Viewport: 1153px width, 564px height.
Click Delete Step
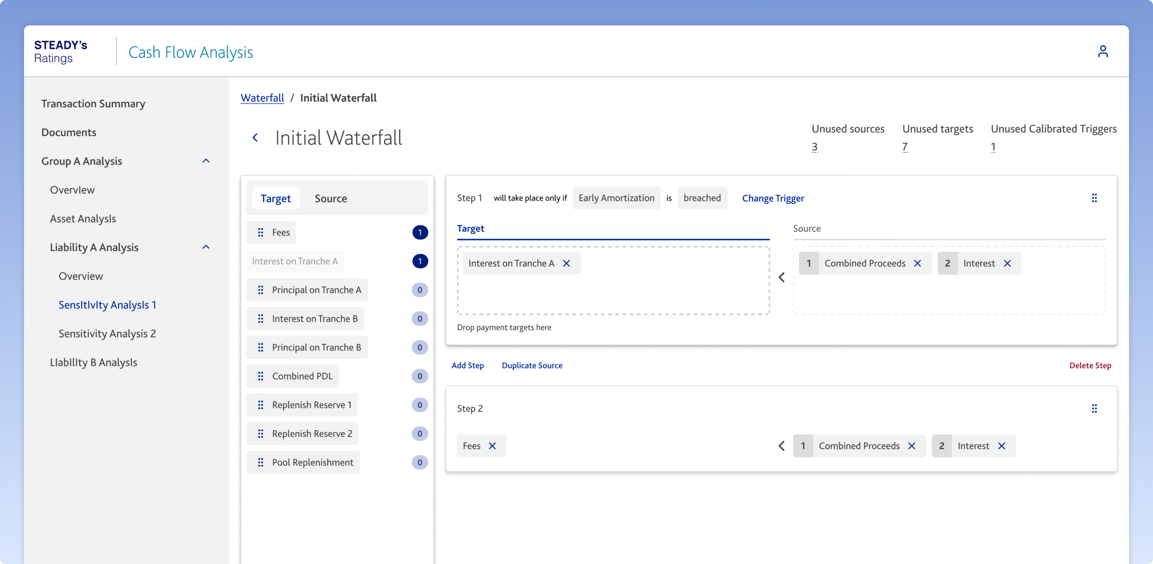click(x=1090, y=366)
